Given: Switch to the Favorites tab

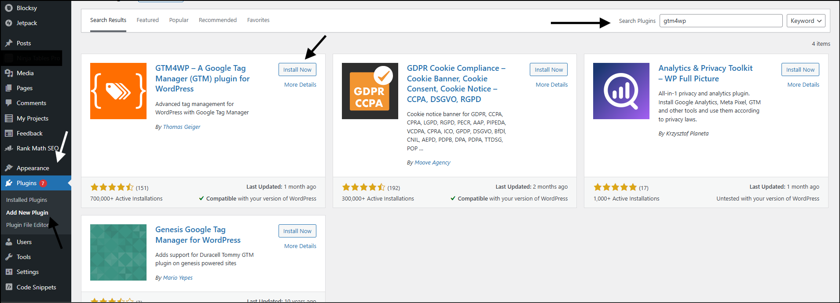Looking at the screenshot, I should tap(258, 20).
